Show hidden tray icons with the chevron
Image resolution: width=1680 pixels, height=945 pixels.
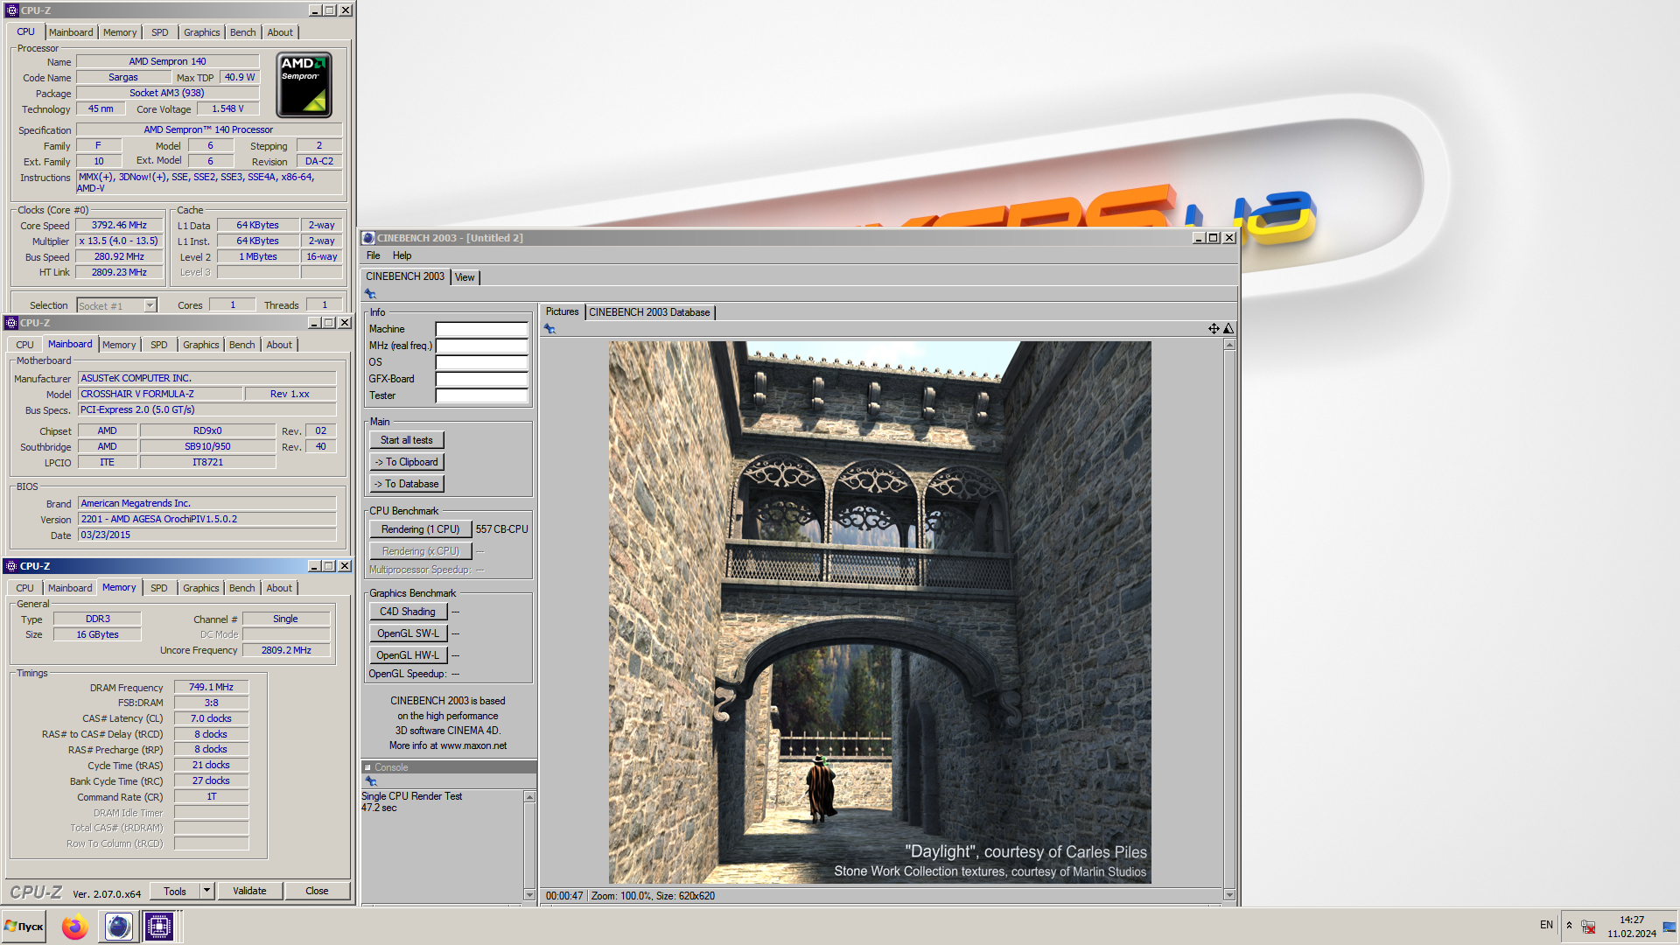coord(1569,925)
